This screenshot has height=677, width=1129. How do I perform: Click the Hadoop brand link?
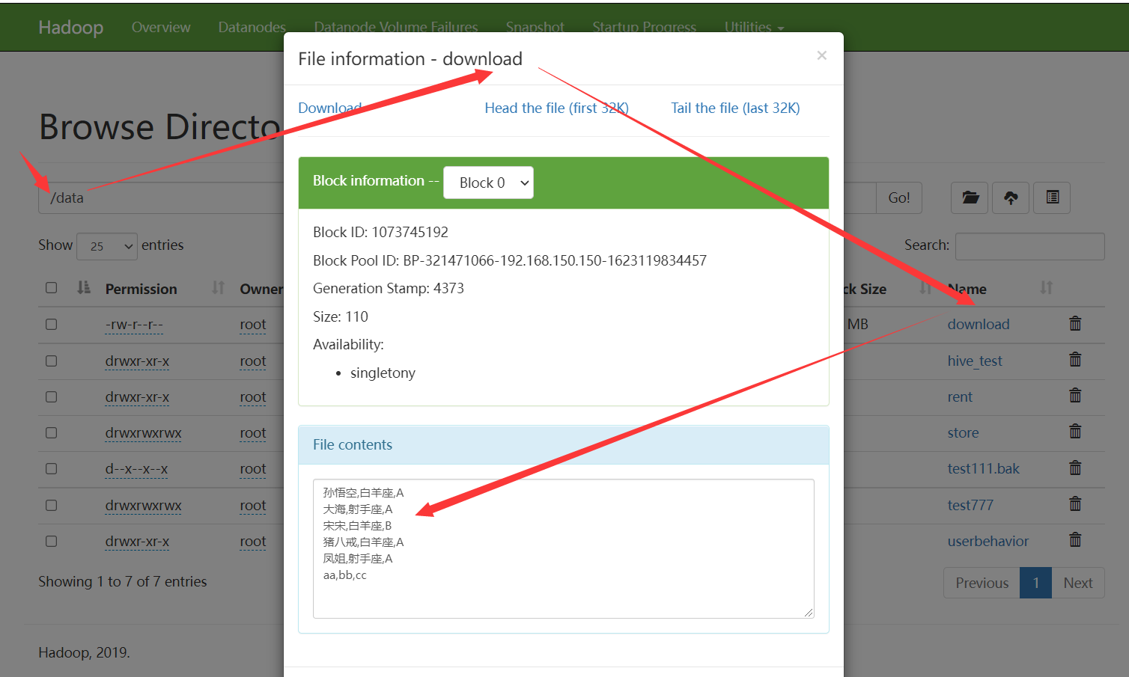(71, 27)
